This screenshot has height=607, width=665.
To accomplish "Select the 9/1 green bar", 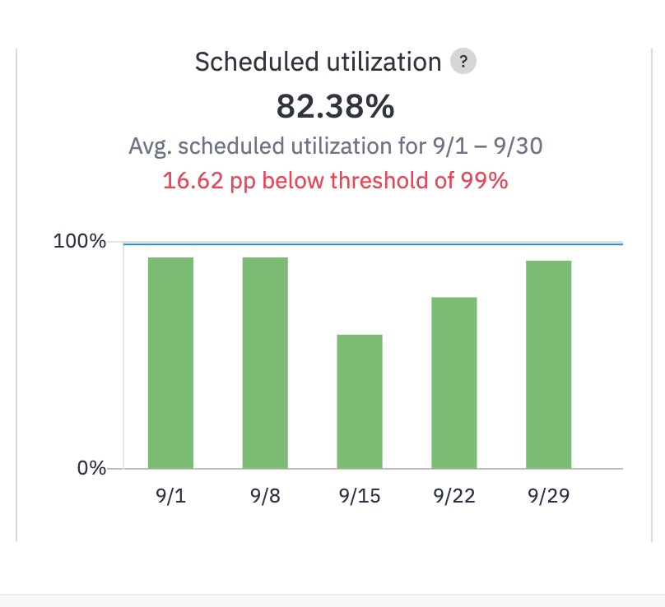I will tap(170, 363).
